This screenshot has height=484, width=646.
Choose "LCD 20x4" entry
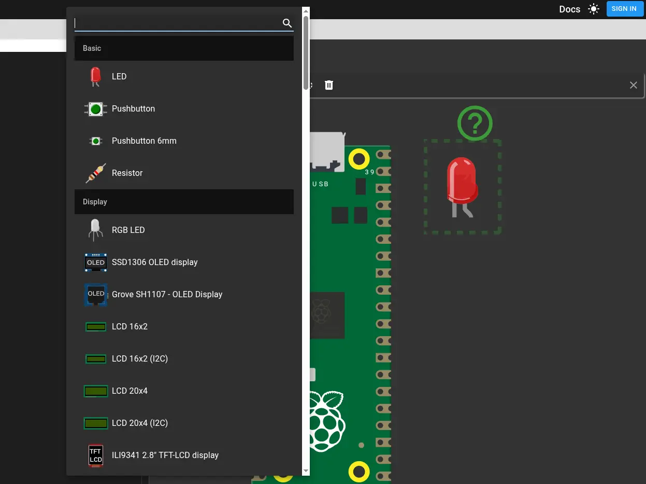pos(184,391)
